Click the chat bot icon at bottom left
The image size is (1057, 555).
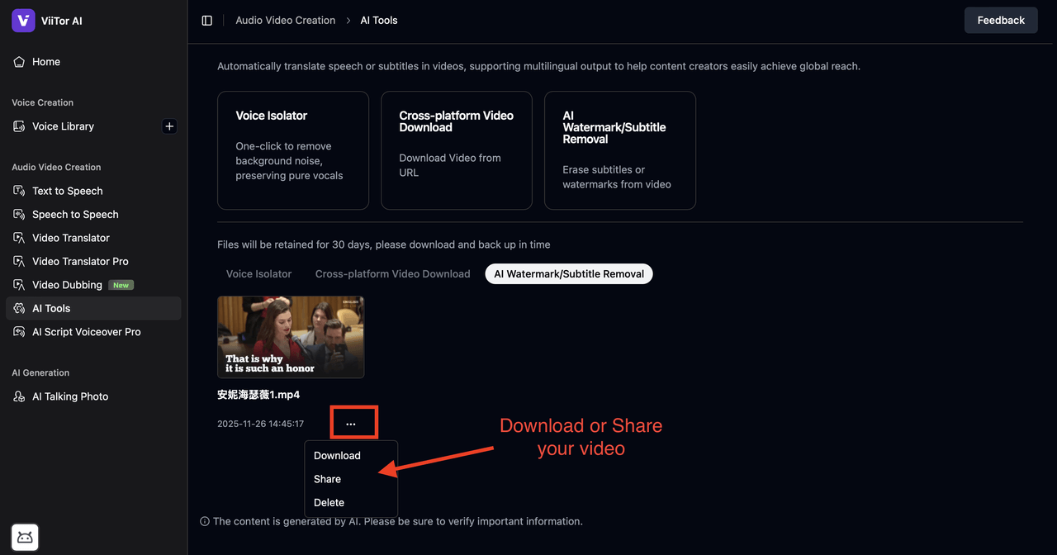pyautogui.click(x=25, y=538)
